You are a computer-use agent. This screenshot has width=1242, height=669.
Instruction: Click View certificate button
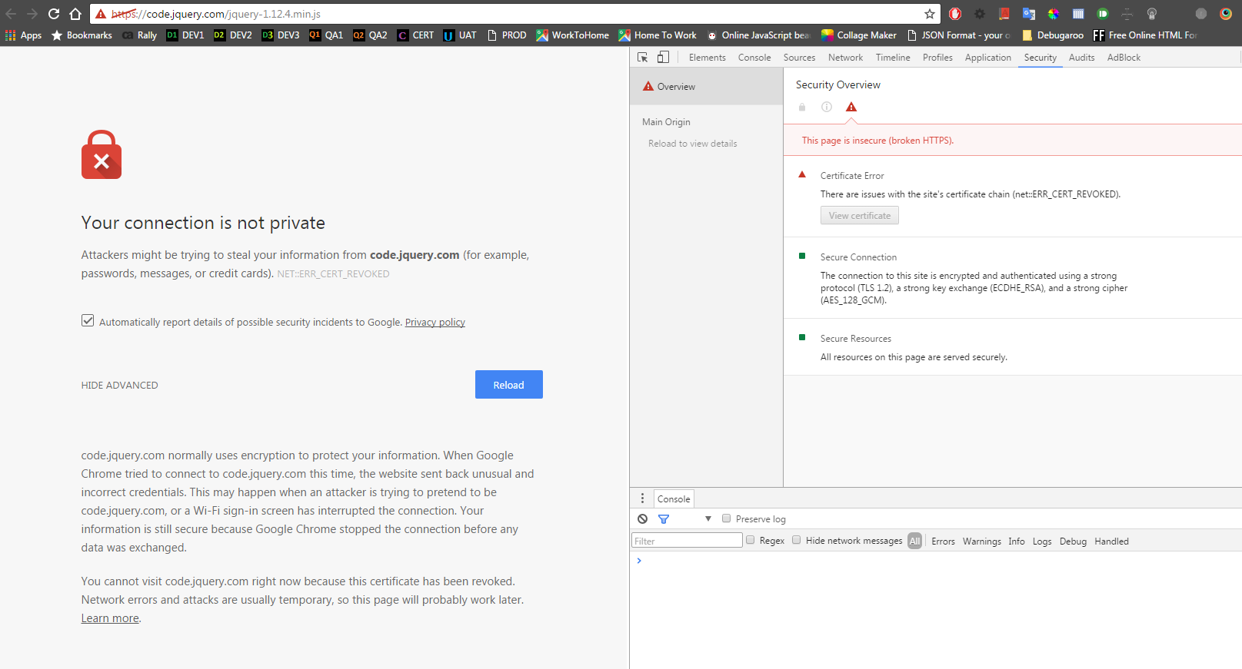coord(860,216)
